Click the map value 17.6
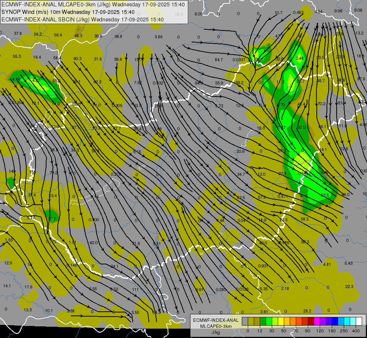The image size is (367, 338). 28,287
